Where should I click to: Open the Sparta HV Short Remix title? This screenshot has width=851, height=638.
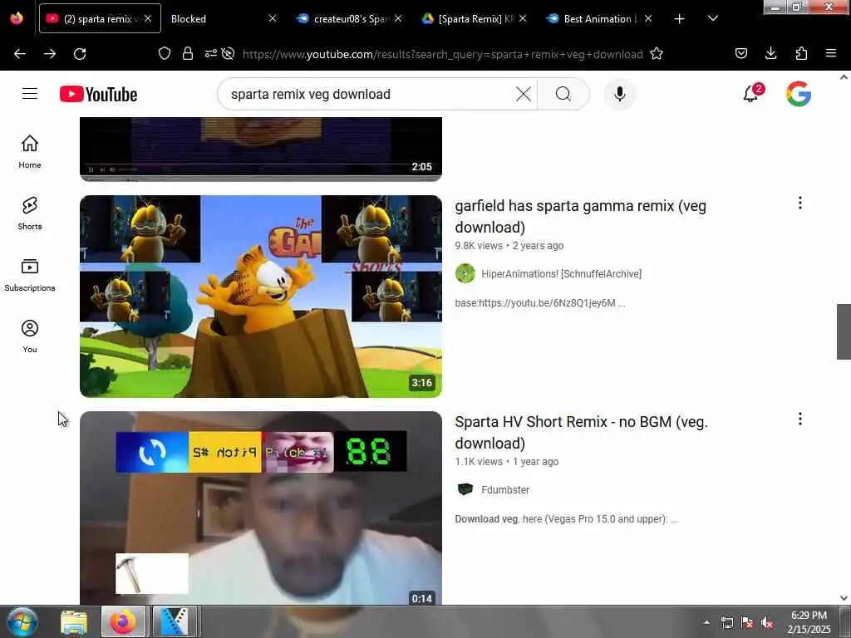[x=581, y=432]
